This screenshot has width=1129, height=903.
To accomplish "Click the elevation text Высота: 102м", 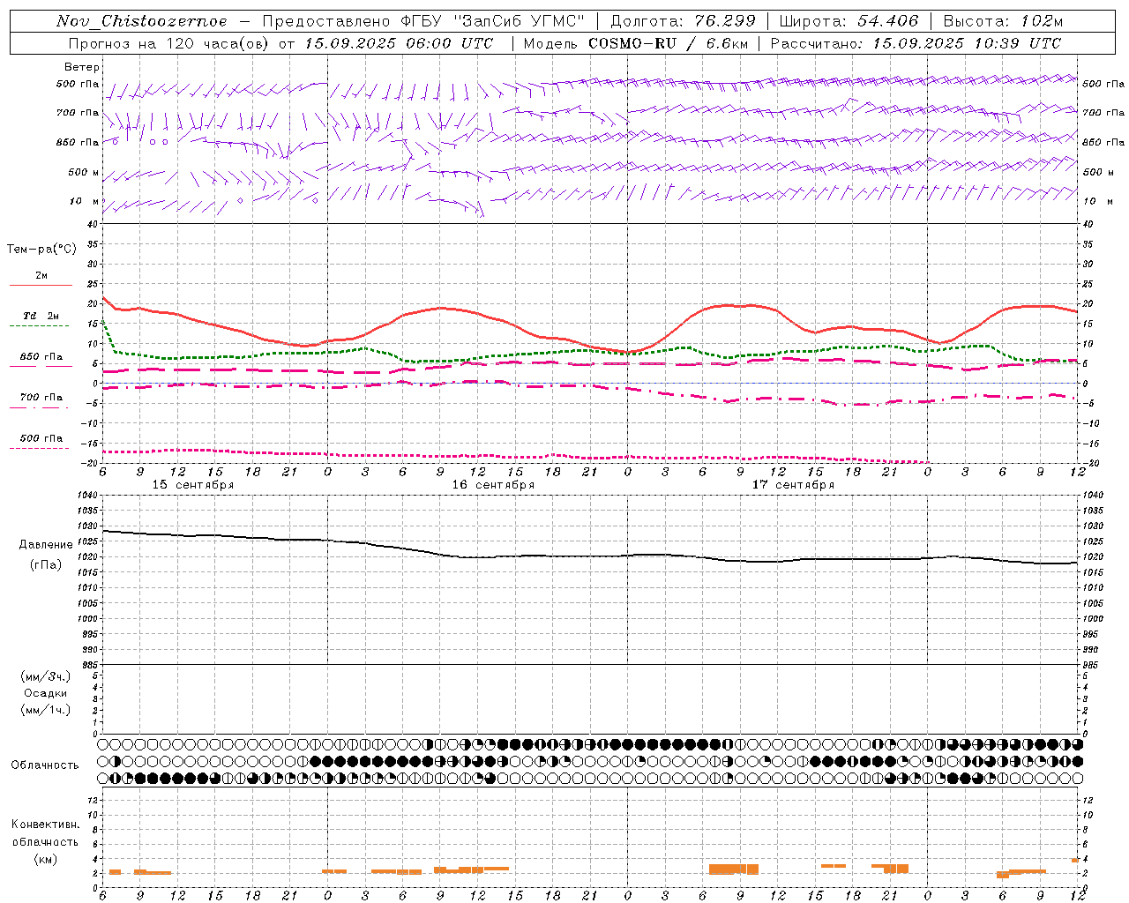I will [x=1003, y=21].
